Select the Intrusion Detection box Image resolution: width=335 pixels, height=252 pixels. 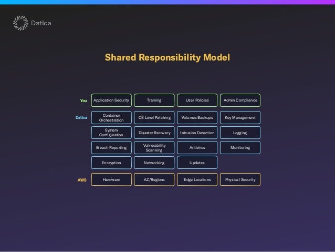[x=197, y=133]
